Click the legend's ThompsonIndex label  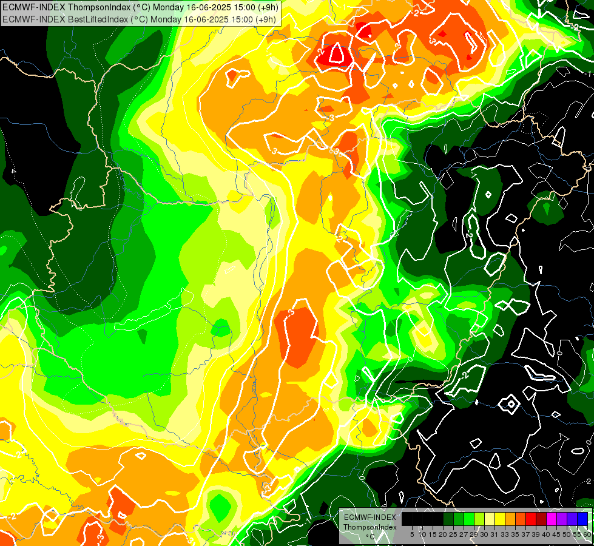click(x=370, y=527)
